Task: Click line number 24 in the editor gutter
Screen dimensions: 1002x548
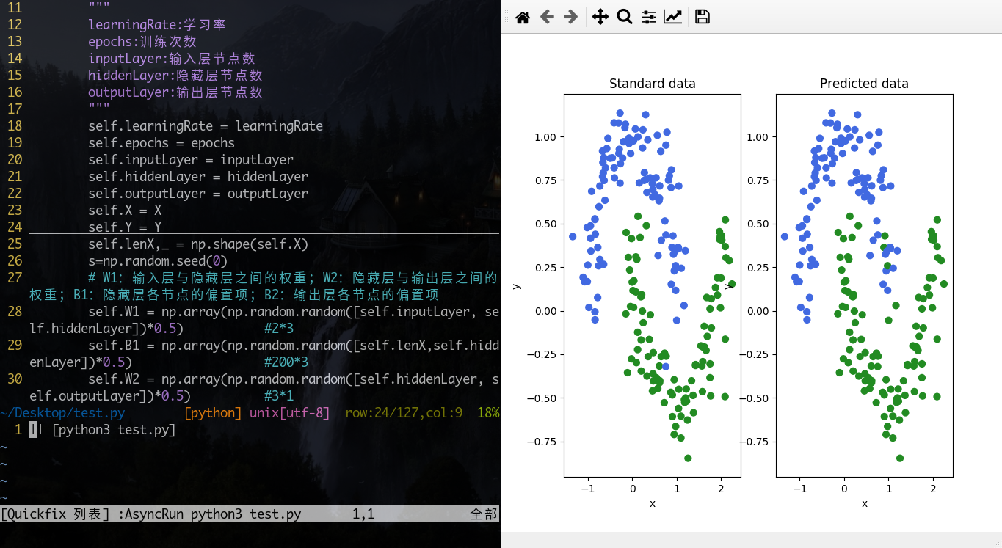Action: pyautogui.click(x=14, y=227)
